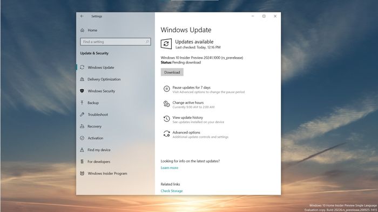The image size is (378, 212).
Task: Click the Settings window title text
Action: pyautogui.click(x=97, y=16)
